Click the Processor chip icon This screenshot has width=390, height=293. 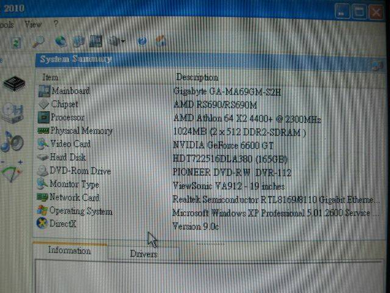43,117
